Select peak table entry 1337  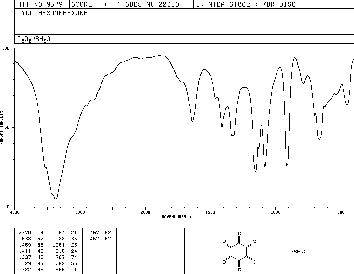pyautogui.click(x=25, y=257)
